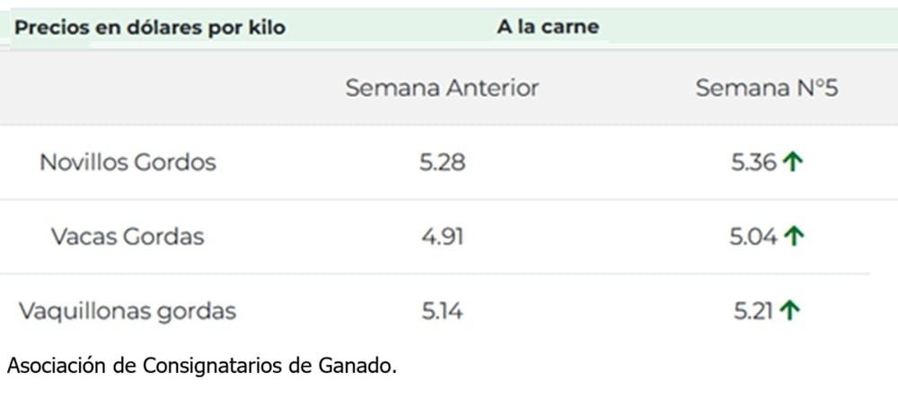Select the 5.28 previous week price
The image size is (898, 398).
click(x=443, y=162)
